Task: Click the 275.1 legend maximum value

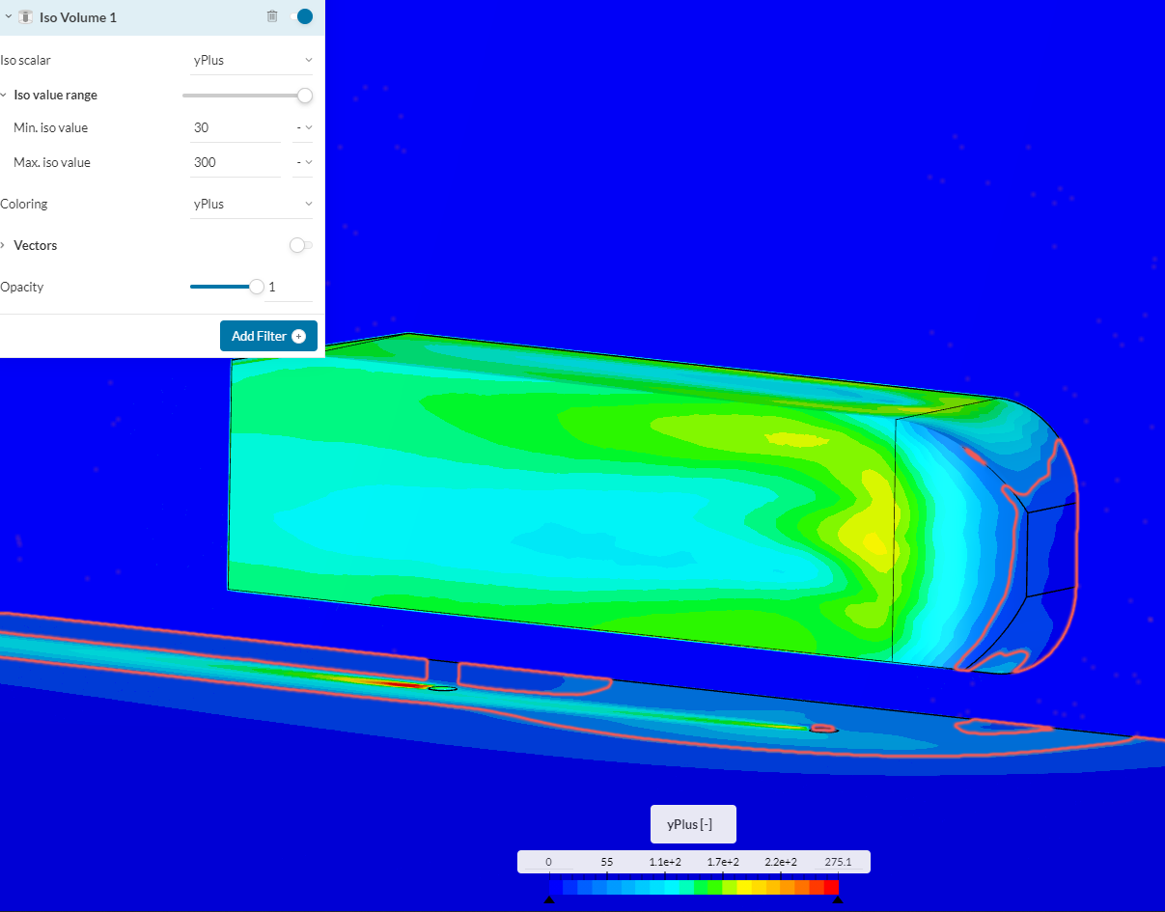Action: click(x=838, y=862)
